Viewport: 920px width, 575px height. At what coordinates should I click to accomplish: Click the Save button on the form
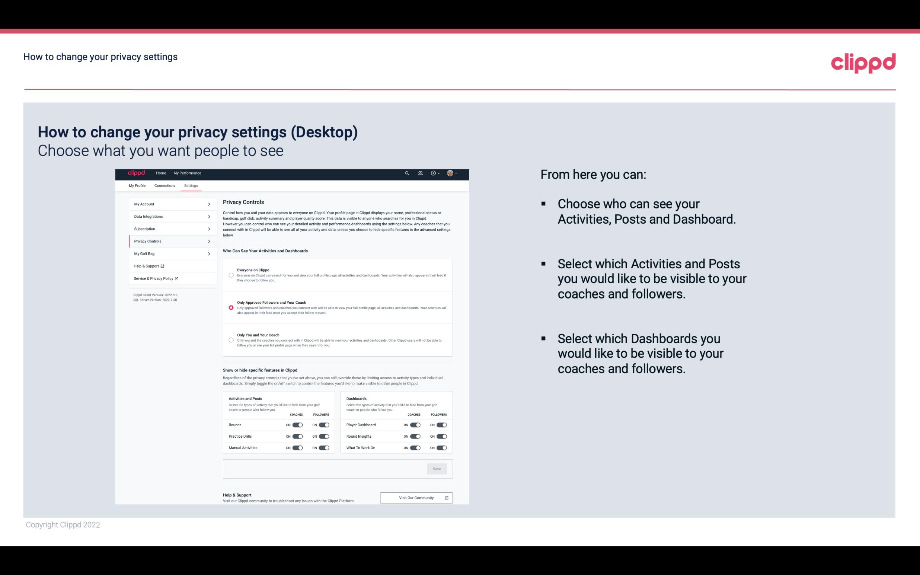pyautogui.click(x=437, y=469)
